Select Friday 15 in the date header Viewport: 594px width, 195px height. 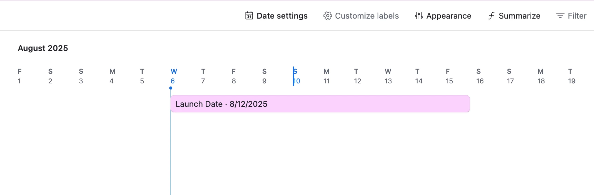tap(449, 76)
